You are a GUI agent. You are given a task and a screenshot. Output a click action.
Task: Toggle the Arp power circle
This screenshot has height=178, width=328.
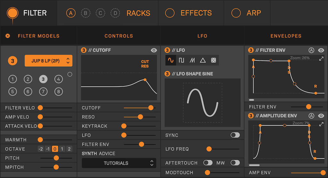pyautogui.click(x=236, y=13)
